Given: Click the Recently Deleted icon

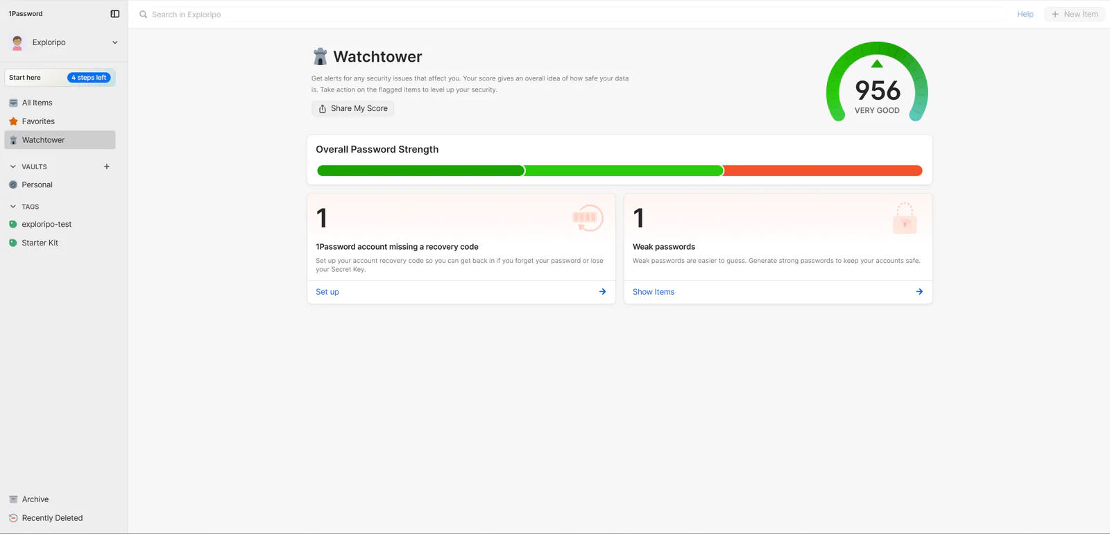Looking at the screenshot, I should tap(13, 518).
